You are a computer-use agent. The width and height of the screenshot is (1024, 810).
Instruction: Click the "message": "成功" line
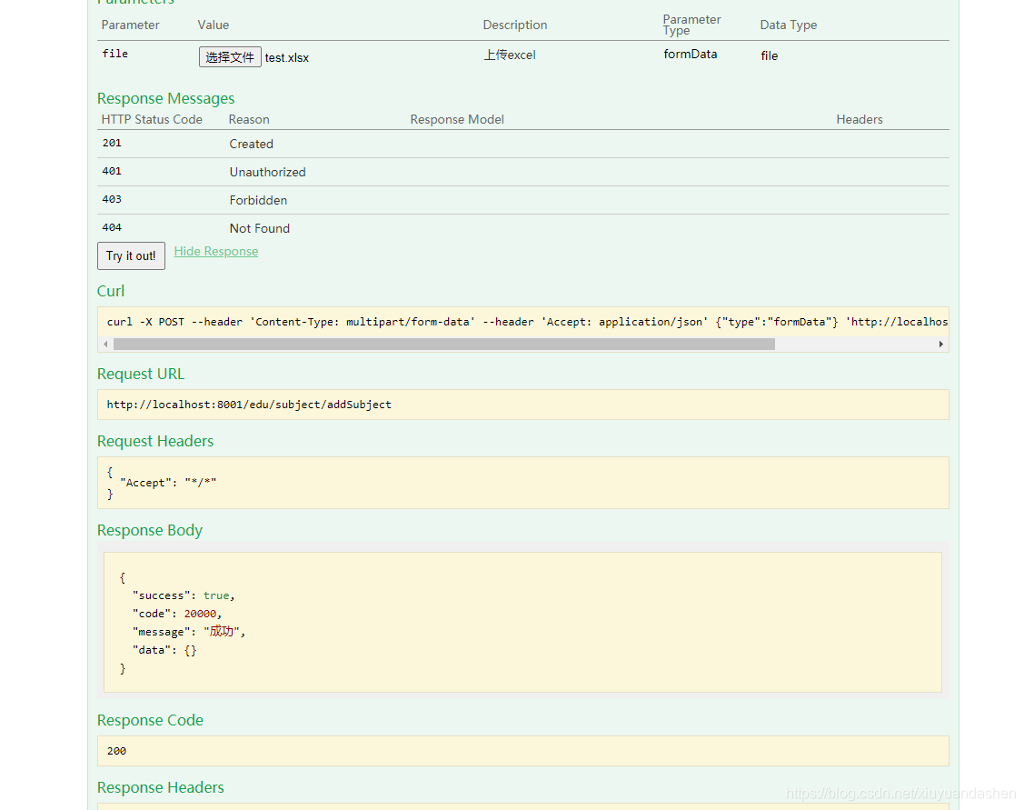point(189,632)
